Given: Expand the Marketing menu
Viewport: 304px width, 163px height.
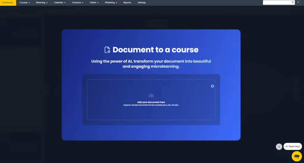Looking at the screenshot, I should 111,2.
